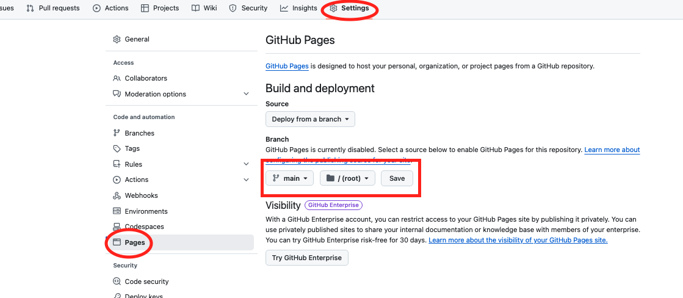Click the Settings gear icon in top nav
The height and width of the screenshot is (298, 683).
pyautogui.click(x=334, y=8)
